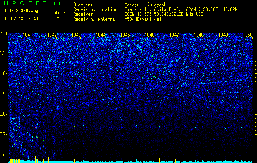The height and width of the screenshot is (163, 257).
Task: Click the 1942 time marker
Action: 52,35
